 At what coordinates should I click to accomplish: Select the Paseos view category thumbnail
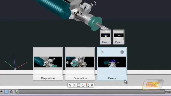(112, 64)
